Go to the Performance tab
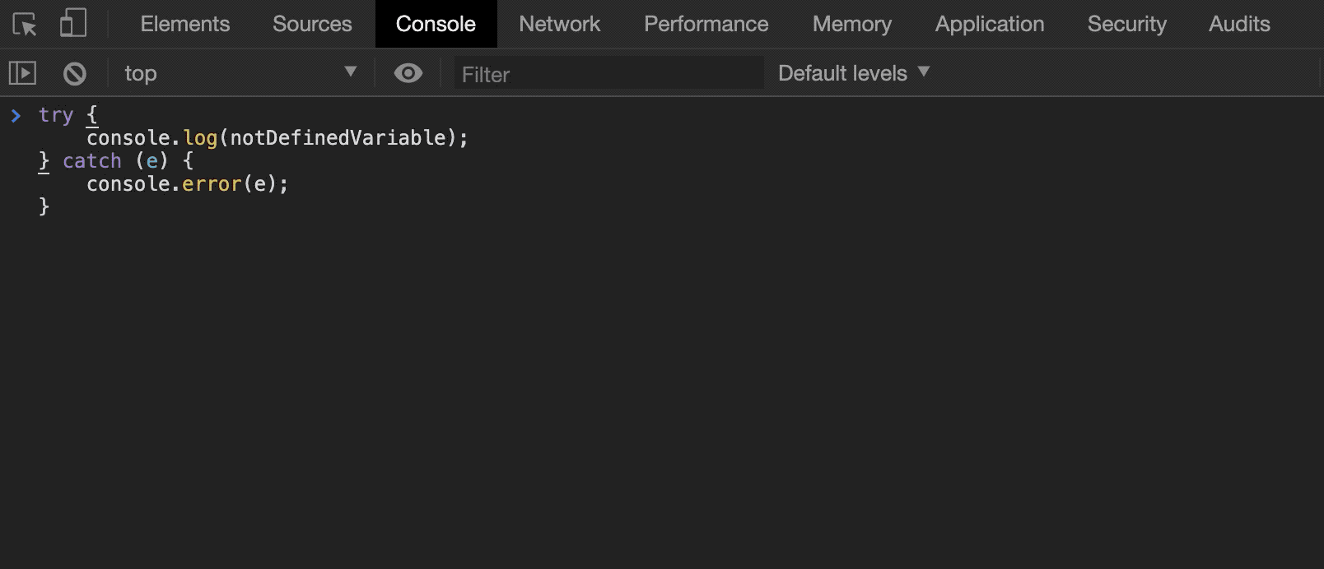 [706, 24]
